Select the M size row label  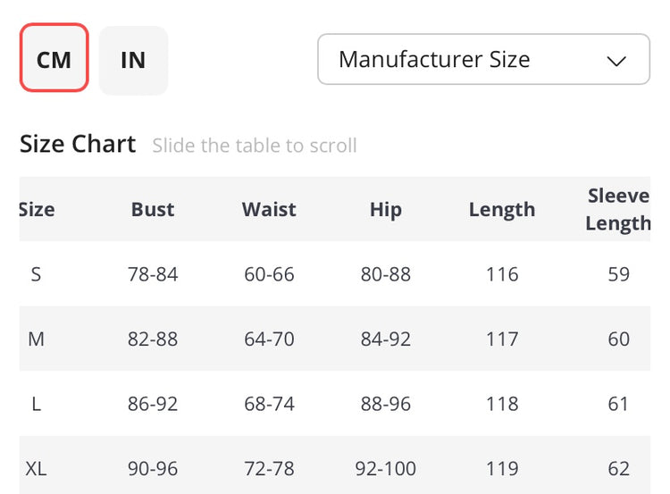tap(36, 339)
